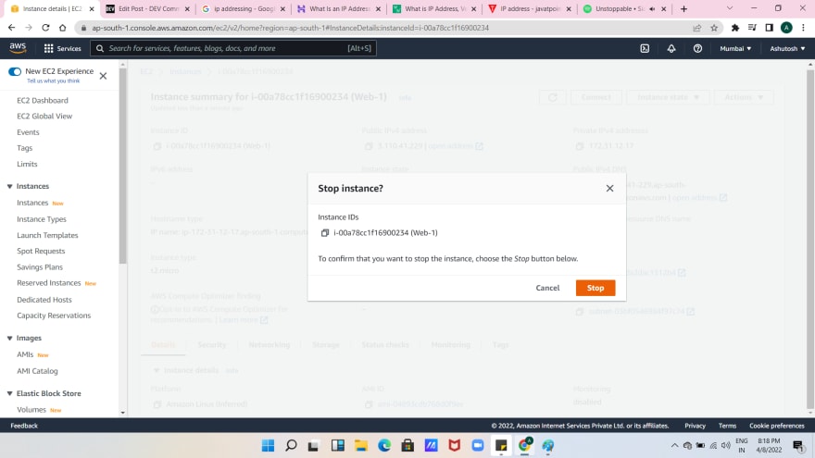This screenshot has width=815, height=458.
Task: Open the help question mark icon
Action: [x=697, y=48]
